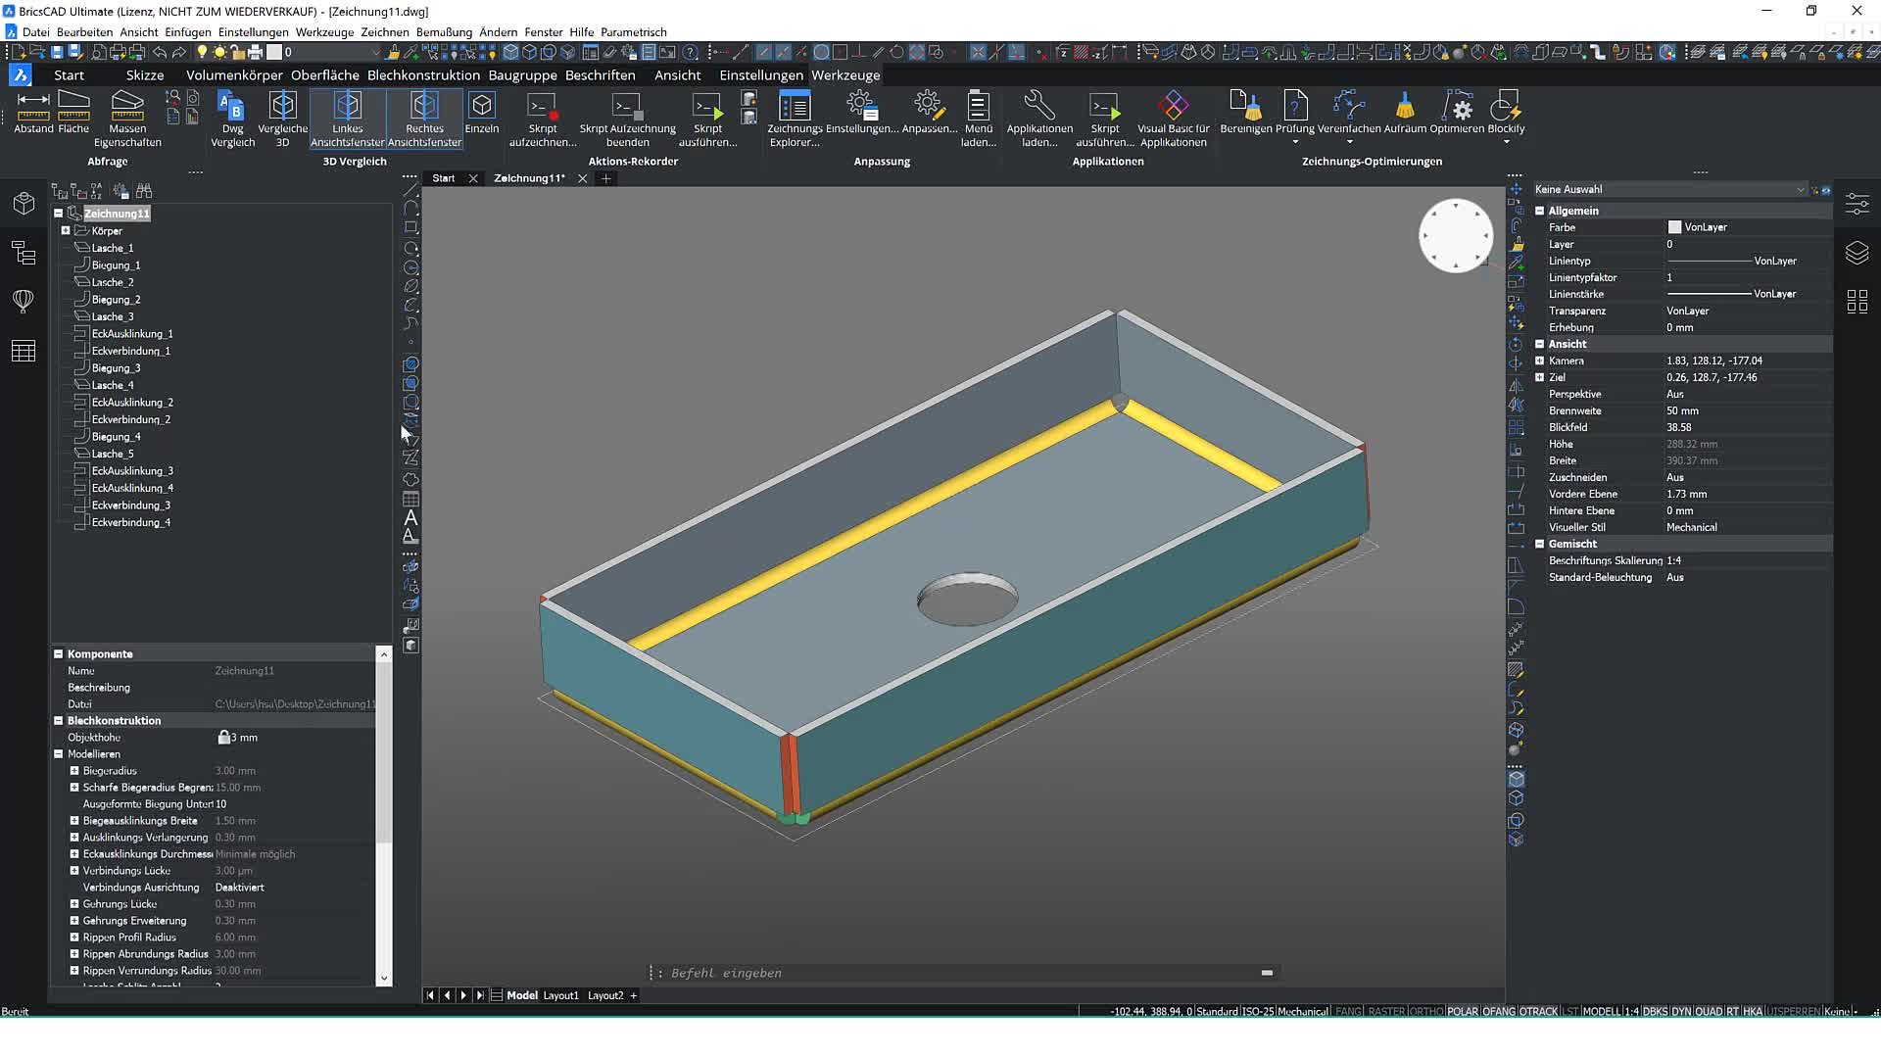
Task: Click Skript aufzeichnen record icon
Action: (542, 106)
